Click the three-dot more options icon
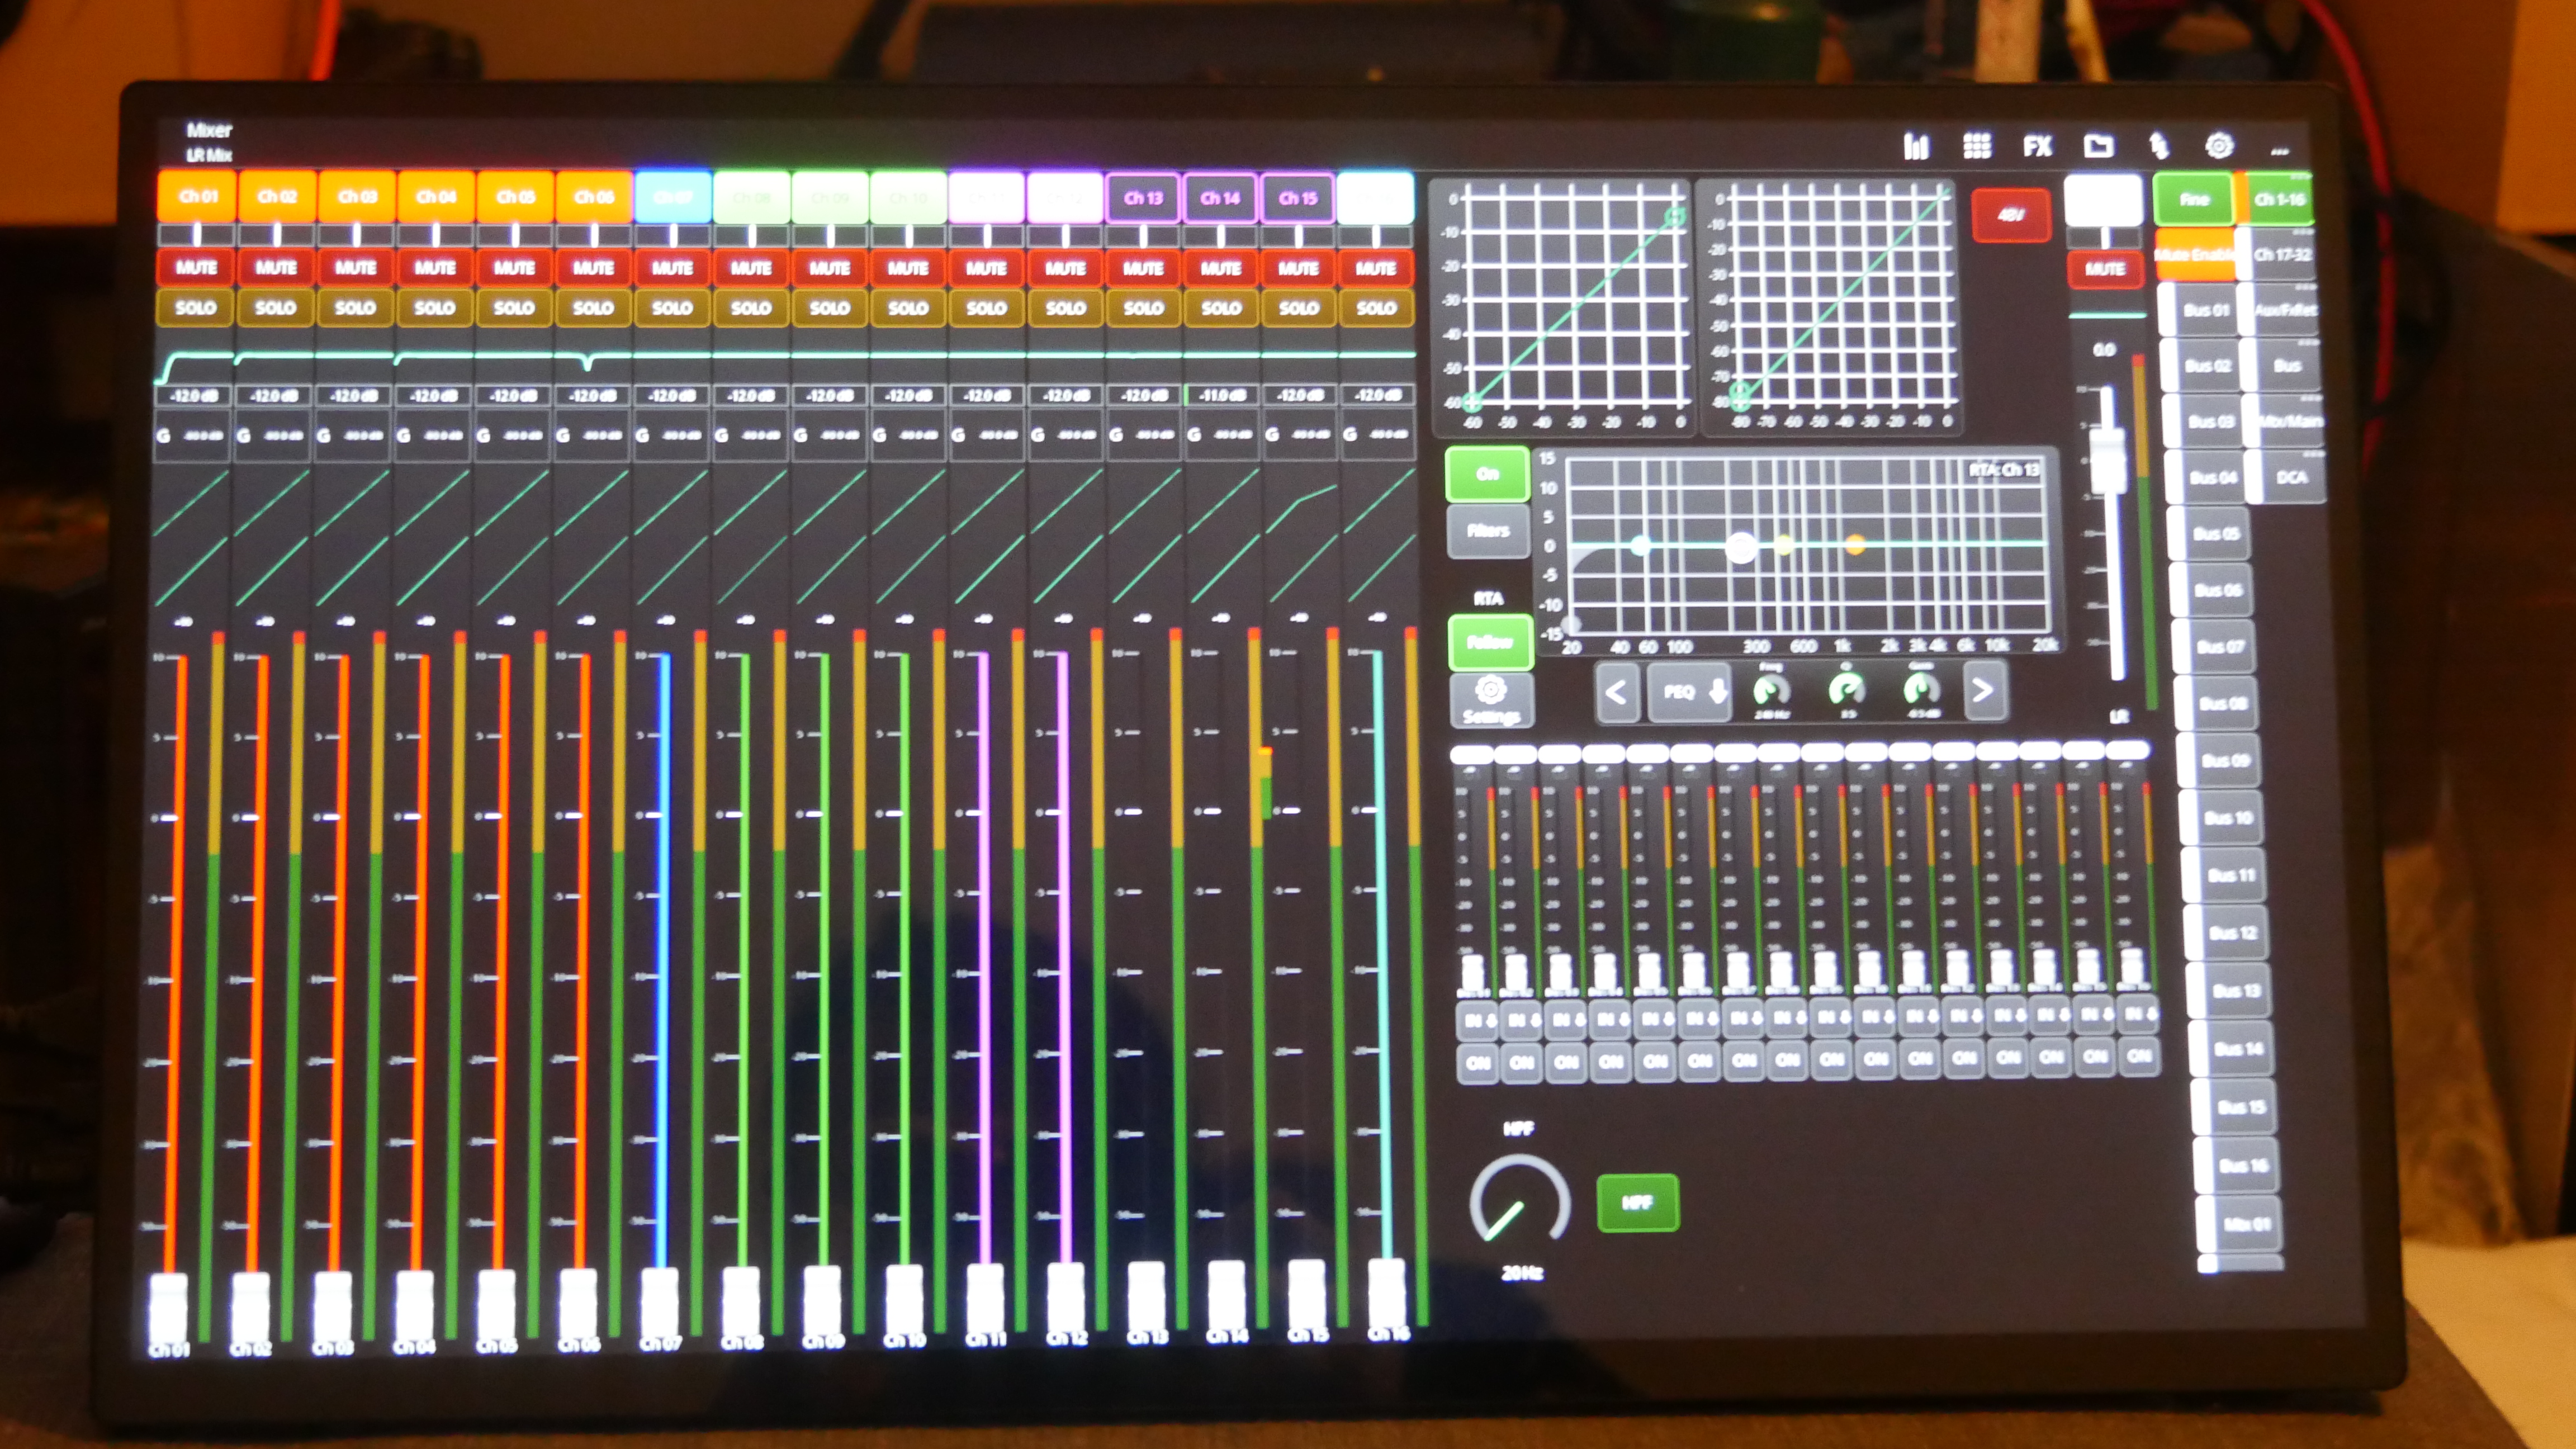The image size is (2576, 1449). [2283, 150]
